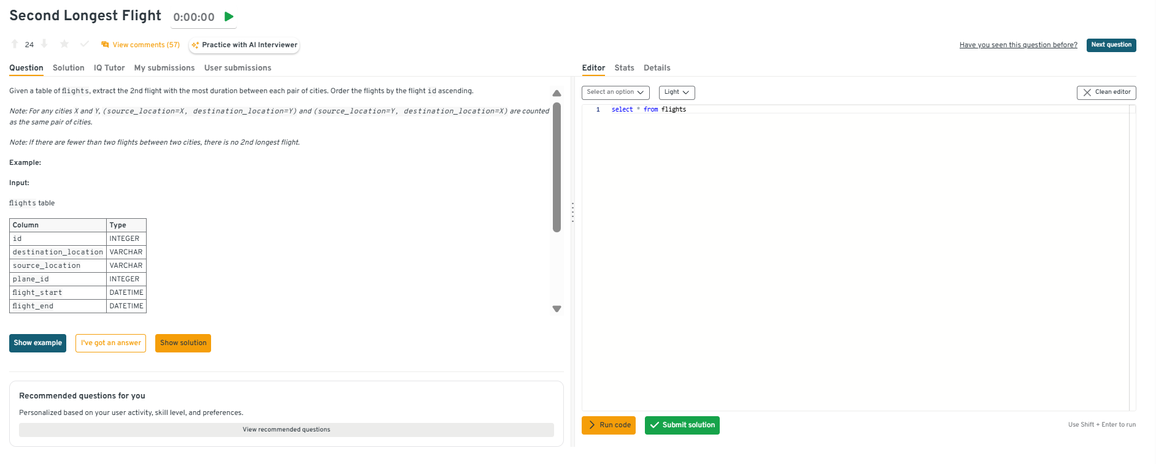The height and width of the screenshot is (464, 1156).
Task: Clear code using Clean editor button
Action: 1106,92
